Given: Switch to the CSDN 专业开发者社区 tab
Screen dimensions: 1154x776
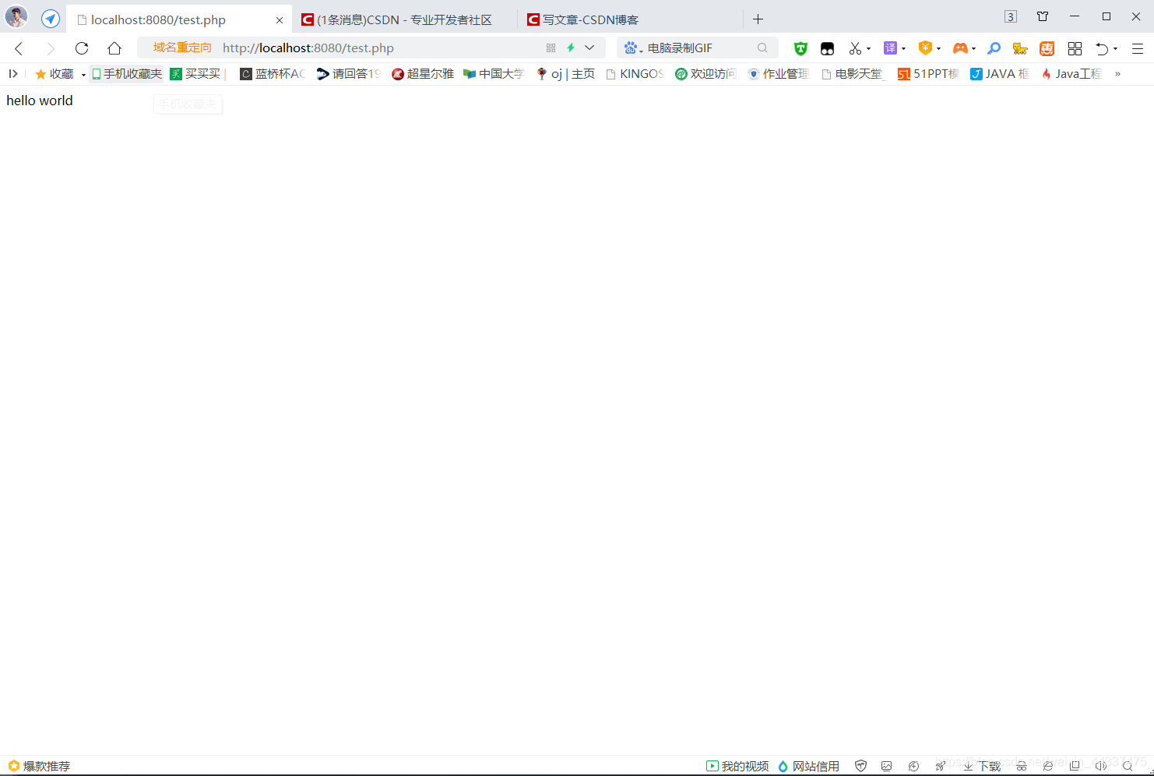Looking at the screenshot, I should [x=403, y=19].
